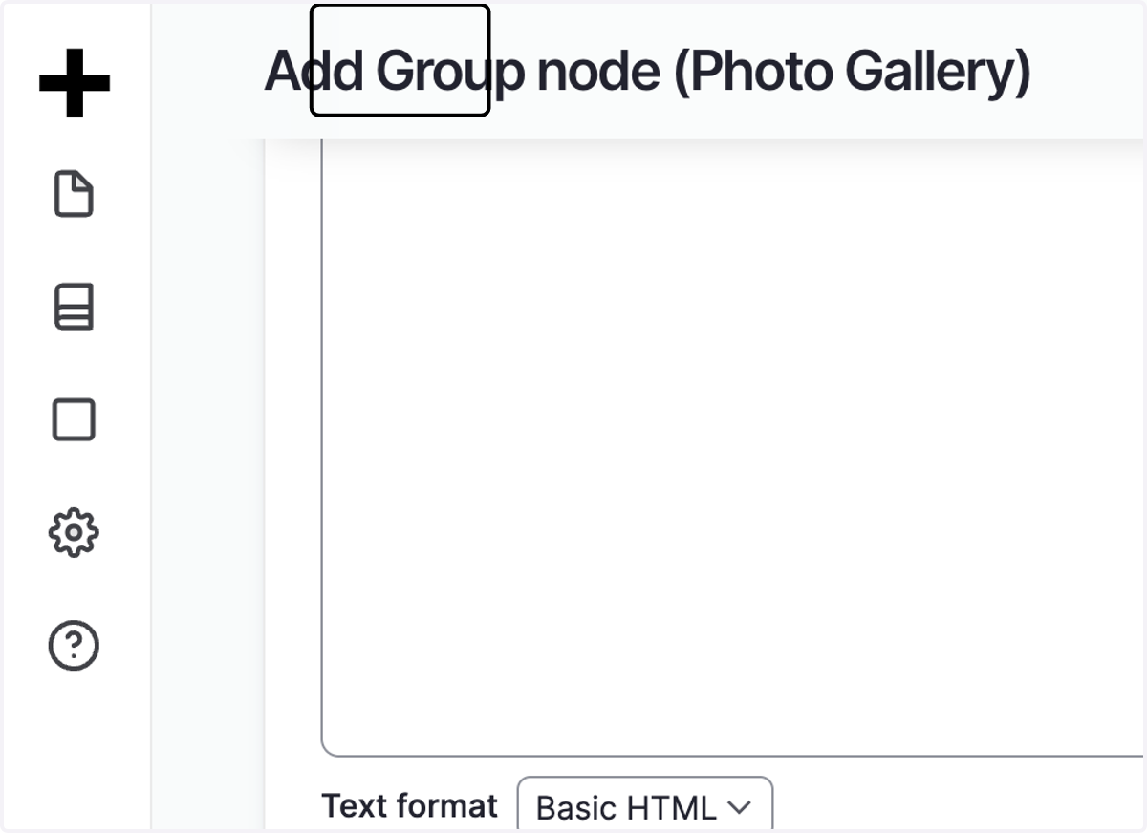The image size is (1147, 833).
Task: Open the Help question mark icon
Action: click(74, 646)
